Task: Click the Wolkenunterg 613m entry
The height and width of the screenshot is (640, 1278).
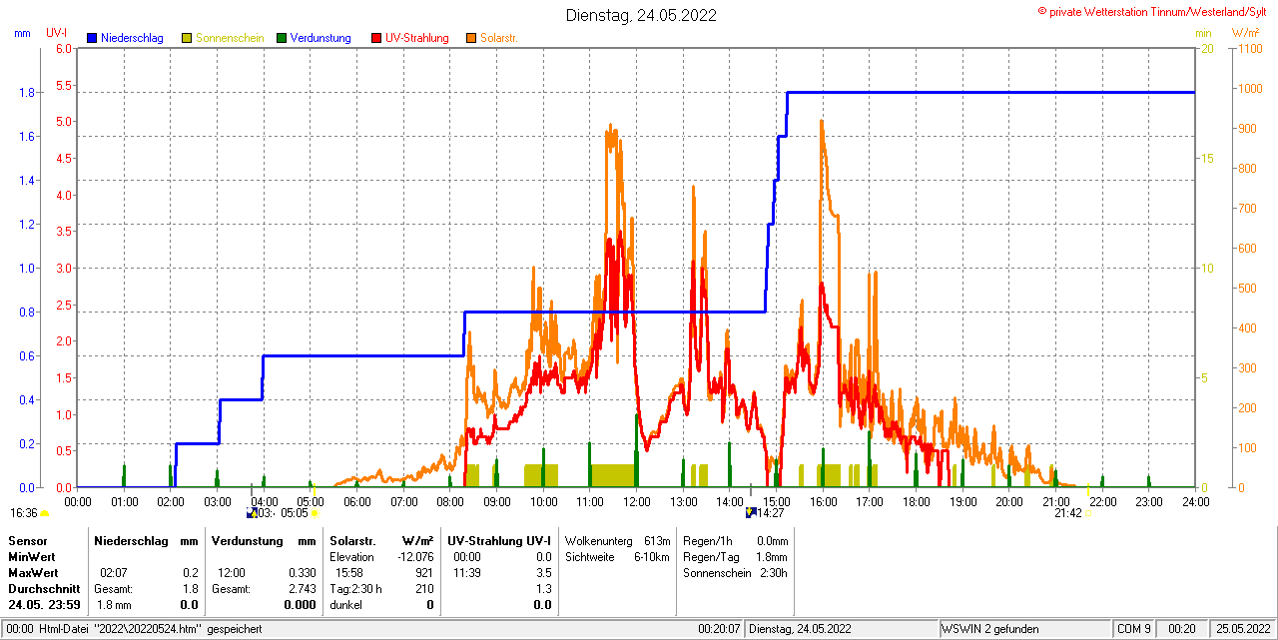Action: click(x=617, y=540)
